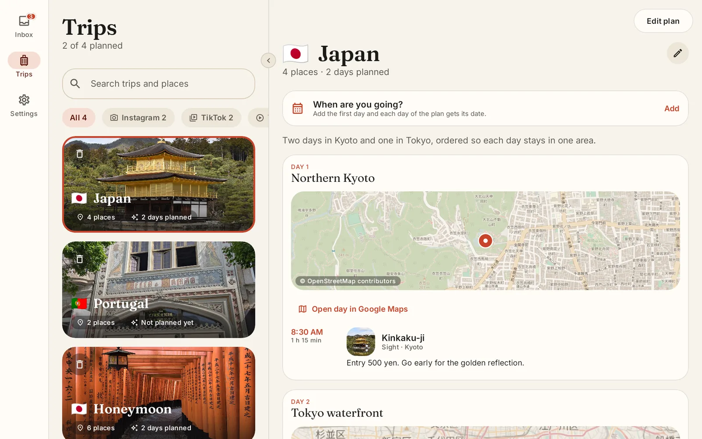Open the Portugal trip card

tap(158, 290)
